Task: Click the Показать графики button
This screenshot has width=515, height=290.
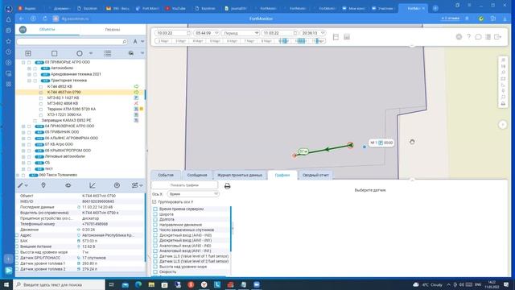Action: coord(184,185)
